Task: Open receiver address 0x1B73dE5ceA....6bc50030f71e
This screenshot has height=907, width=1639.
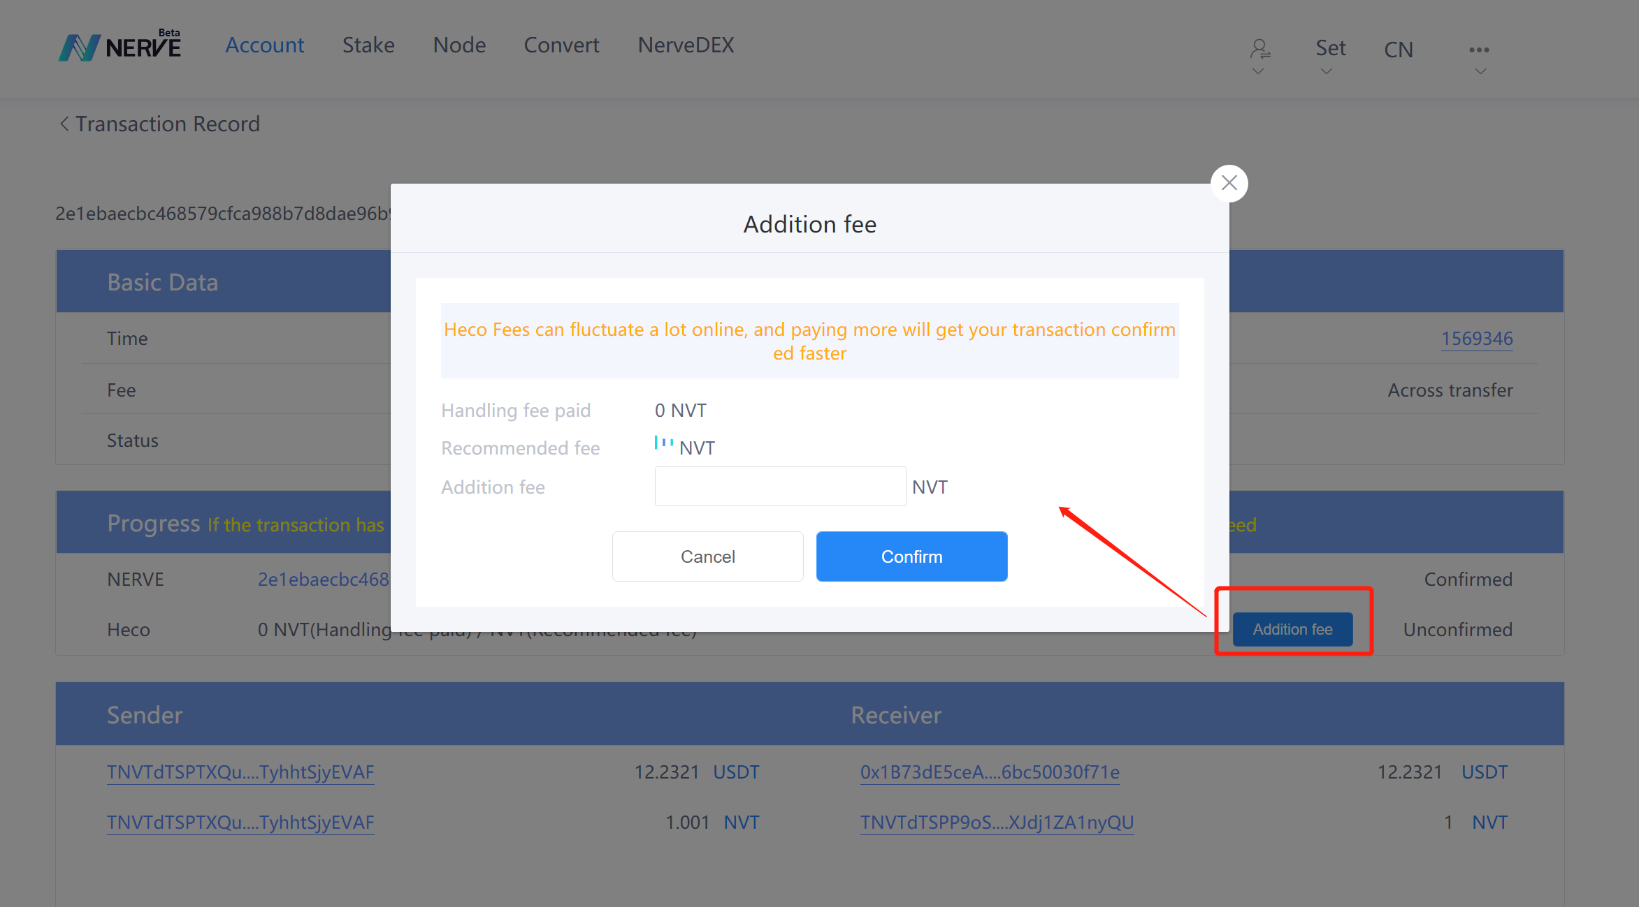Action: click(x=989, y=772)
